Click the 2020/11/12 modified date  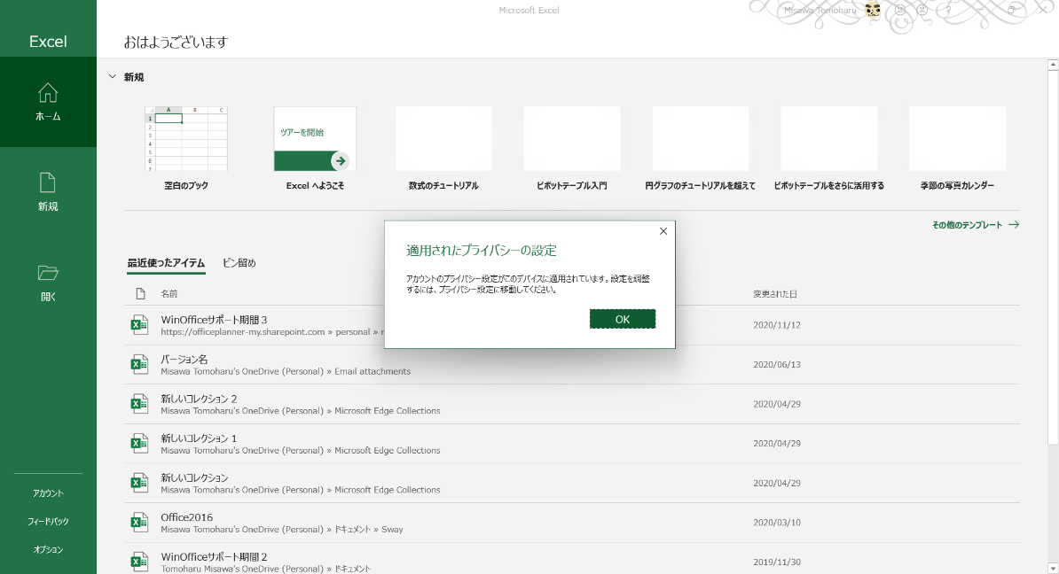[x=777, y=325]
